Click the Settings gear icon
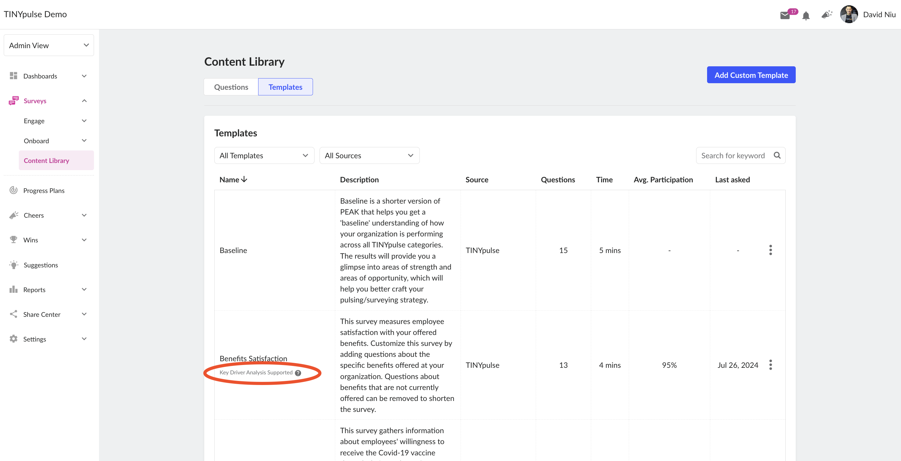 (x=14, y=339)
